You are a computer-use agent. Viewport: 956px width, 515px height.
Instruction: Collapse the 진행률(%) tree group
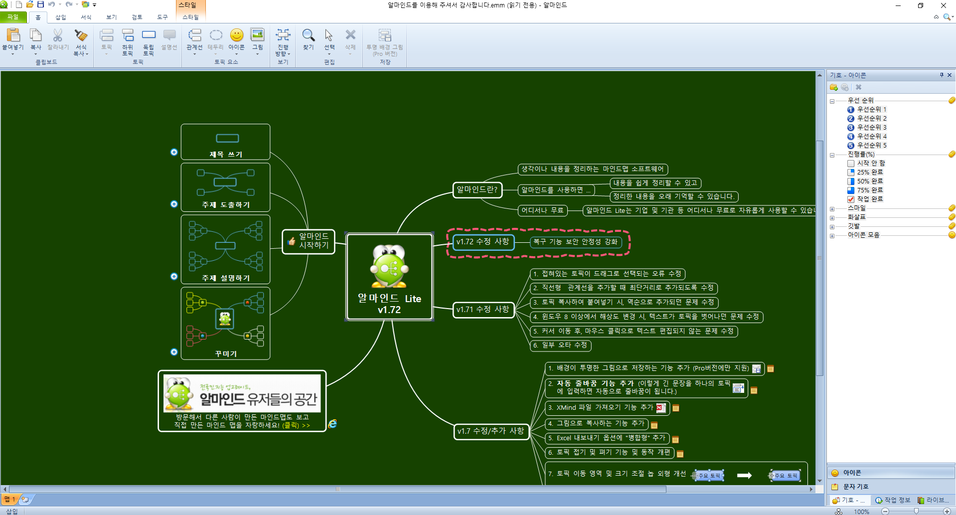[832, 155]
